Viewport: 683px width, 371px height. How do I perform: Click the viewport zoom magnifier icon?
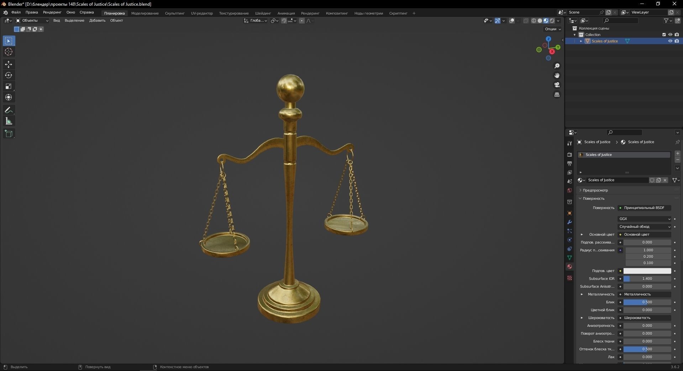[557, 66]
